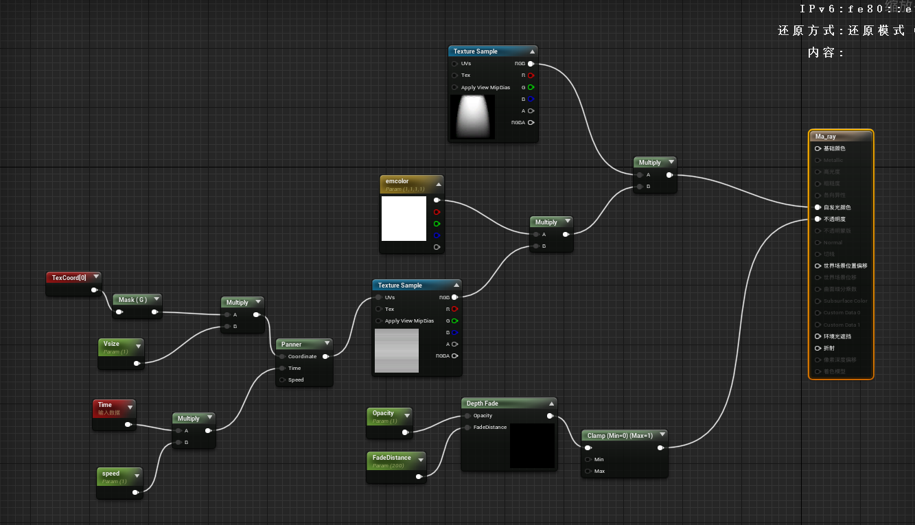
Task: Click the Vsize parameter output pin
Action: click(x=137, y=363)
